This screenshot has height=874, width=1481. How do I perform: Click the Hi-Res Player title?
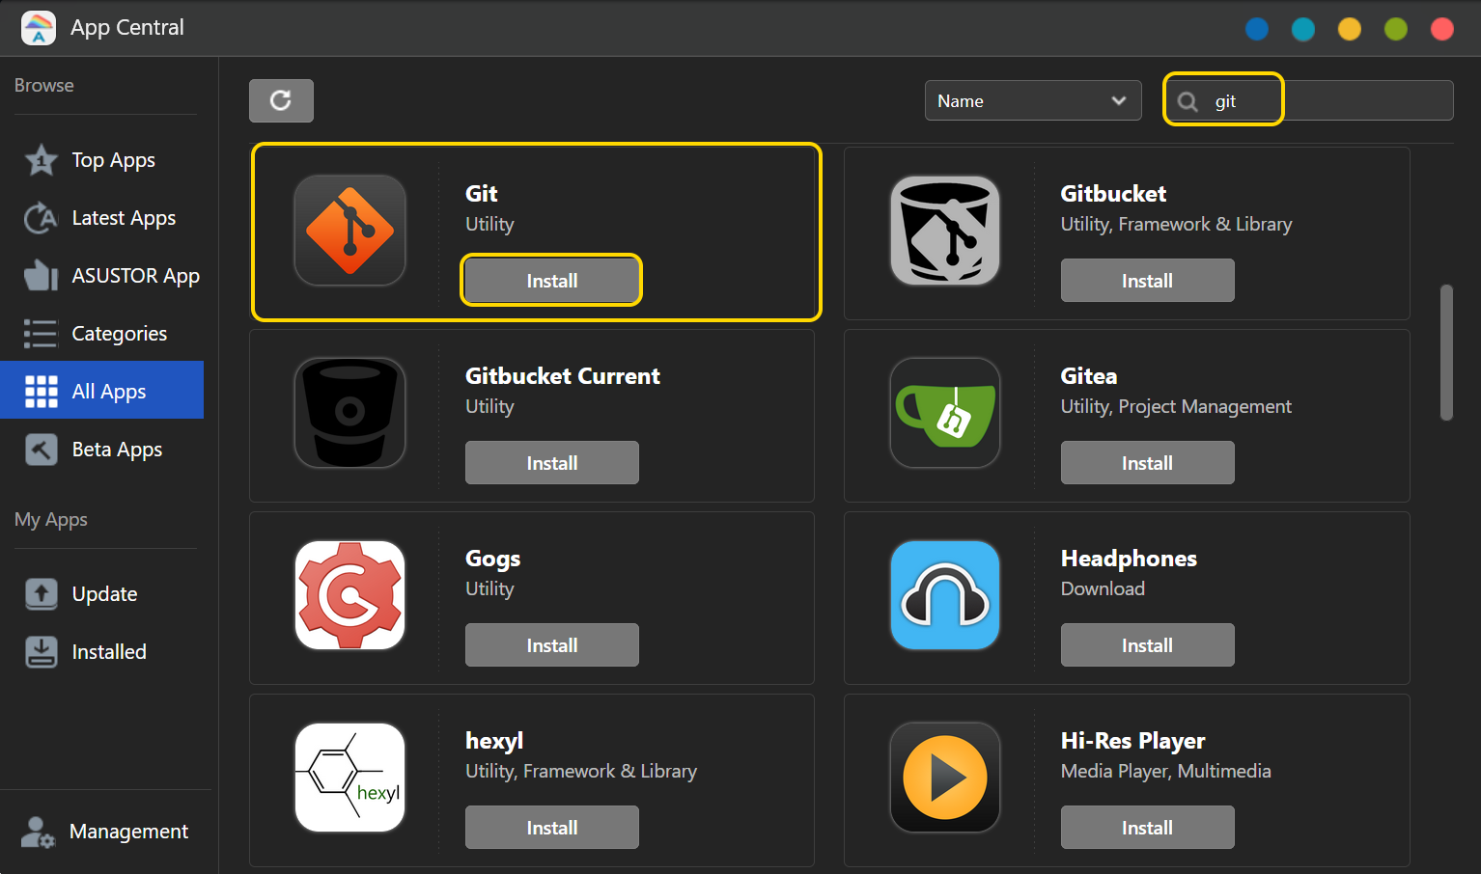[1132, 741]
